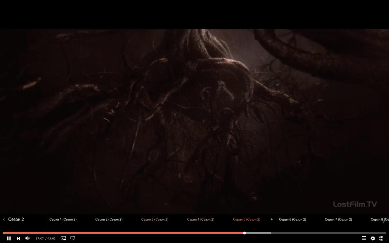389x243 pixels.
Task: Play Серия 3 (Сезон 2)
Action: 155,219
